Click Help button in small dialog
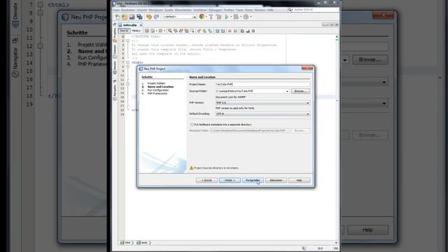The image size is (448, 252). (x=299, y=181)
